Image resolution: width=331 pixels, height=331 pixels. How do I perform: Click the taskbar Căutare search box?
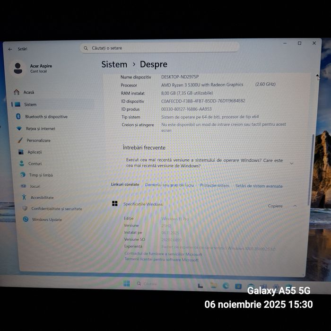pyautogui.click(x=148, y=284)
